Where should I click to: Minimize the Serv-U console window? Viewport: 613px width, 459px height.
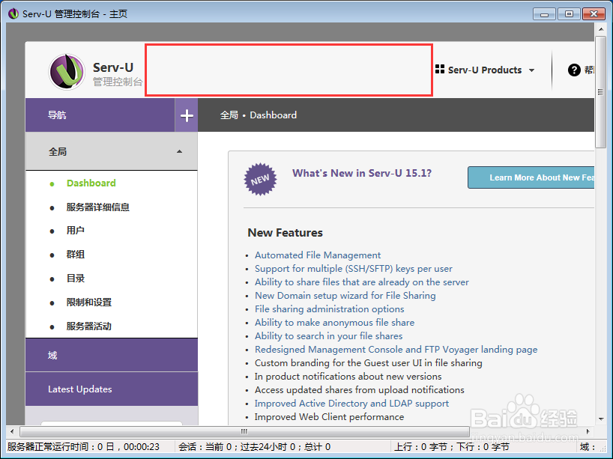coord(544,14)
